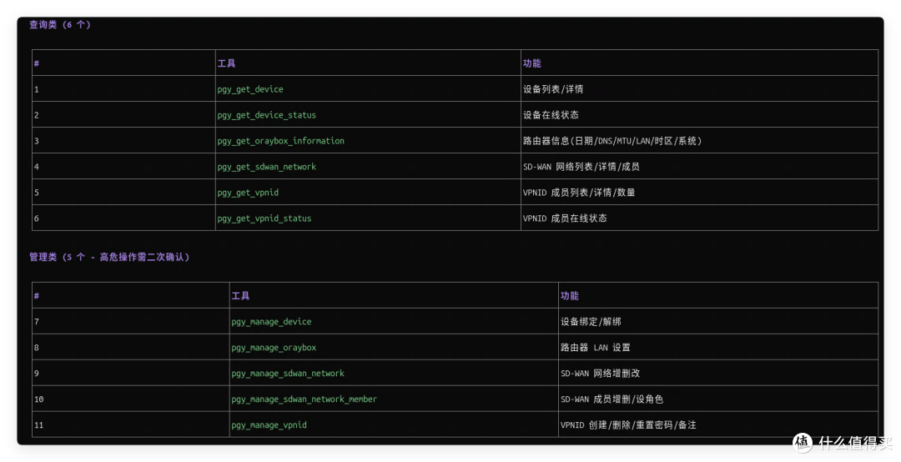Select pgy_get_vpnid tool name
Viewport: 901px width, 462px height.
click(x=248, y=193)
